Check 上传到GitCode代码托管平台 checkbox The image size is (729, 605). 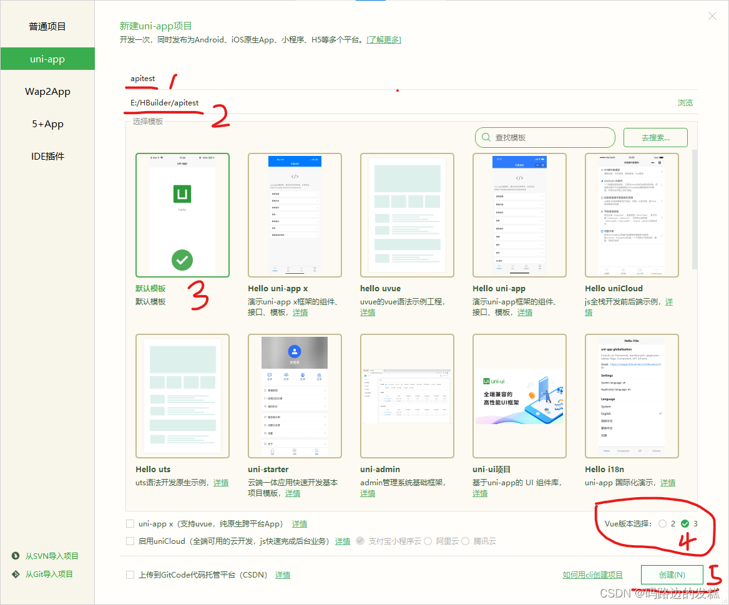click(130, 575)
